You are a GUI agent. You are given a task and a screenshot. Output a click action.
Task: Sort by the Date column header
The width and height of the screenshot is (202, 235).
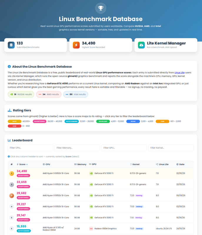tap(181, 164)
